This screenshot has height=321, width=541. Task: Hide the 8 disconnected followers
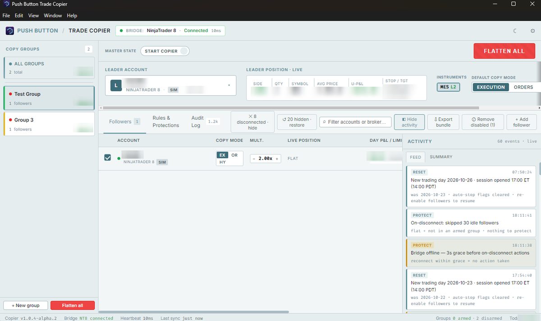252,122
